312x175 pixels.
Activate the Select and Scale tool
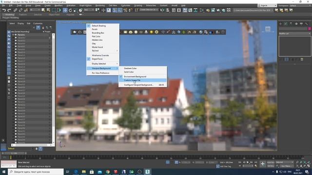point(75,10)
